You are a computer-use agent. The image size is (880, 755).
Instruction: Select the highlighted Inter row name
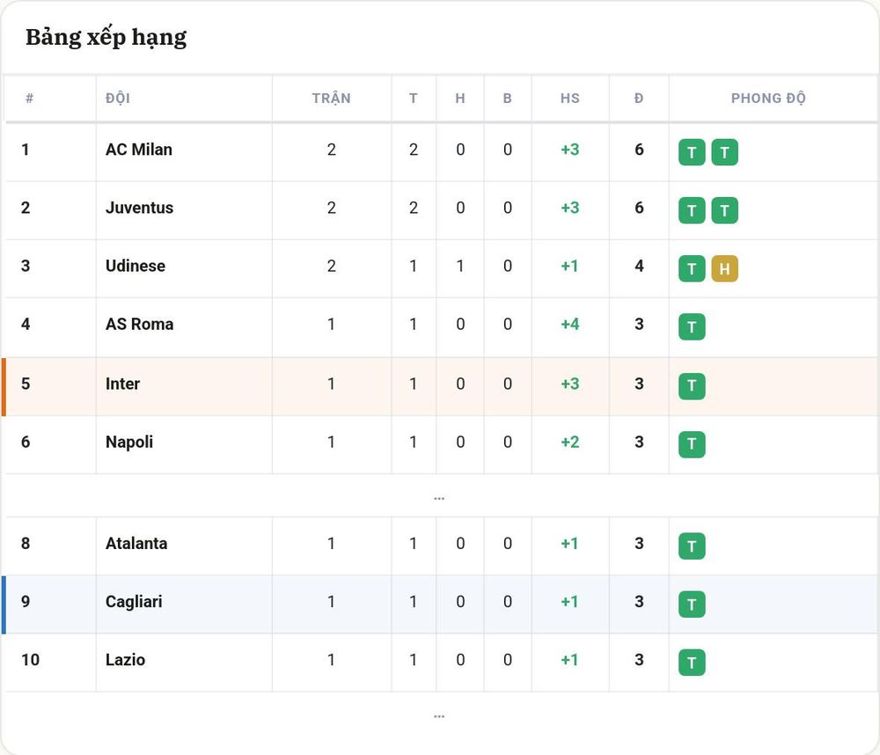(122, 384)
